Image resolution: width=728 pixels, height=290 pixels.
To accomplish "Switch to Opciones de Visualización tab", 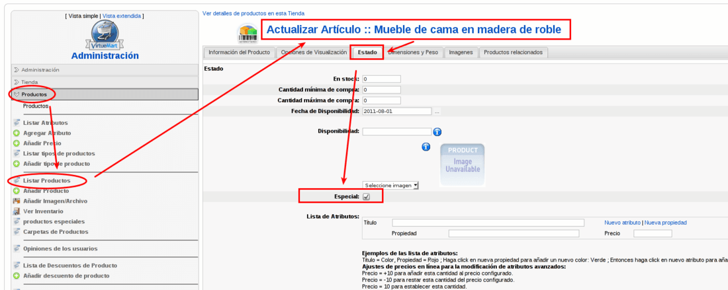I will coord(314,52).
